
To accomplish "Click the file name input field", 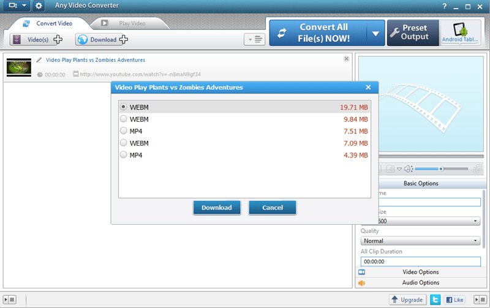I will 429,202.
